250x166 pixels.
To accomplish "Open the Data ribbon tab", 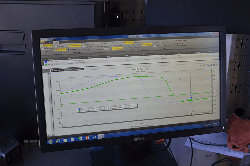I will tap(56, 42).
